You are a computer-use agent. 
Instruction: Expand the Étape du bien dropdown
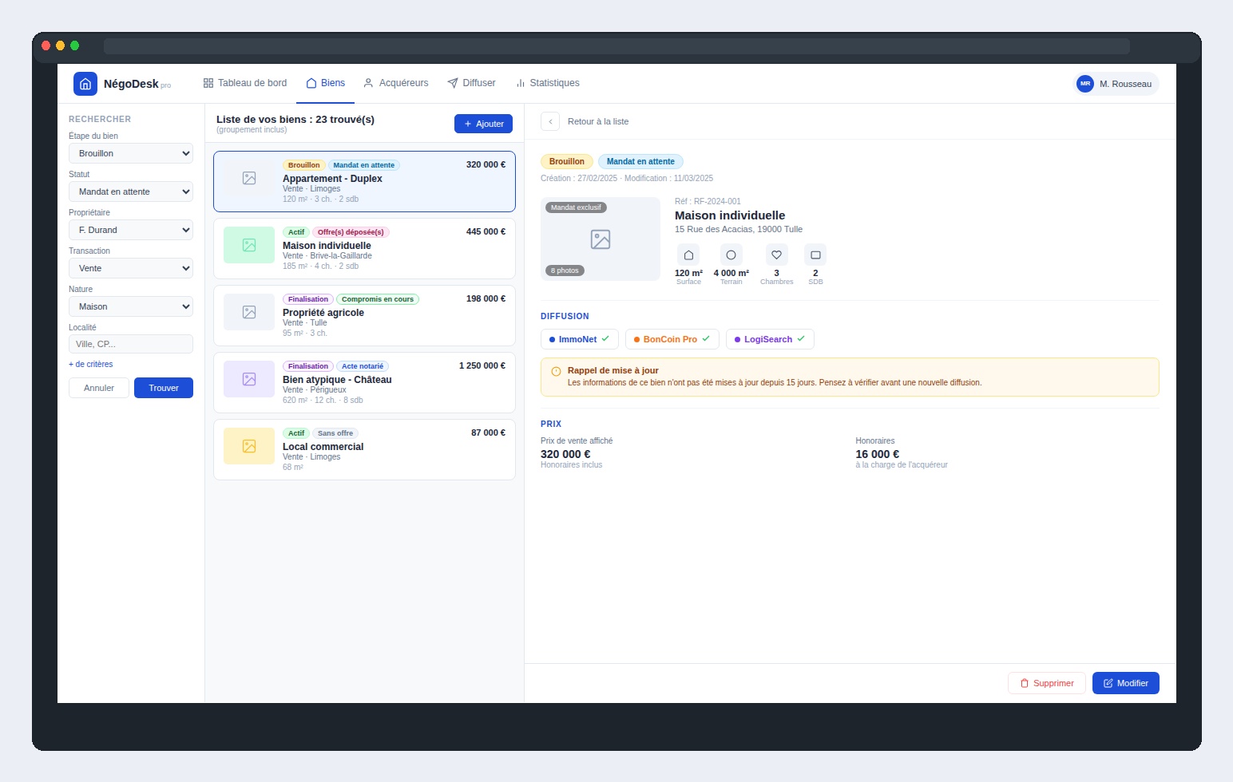131,153
